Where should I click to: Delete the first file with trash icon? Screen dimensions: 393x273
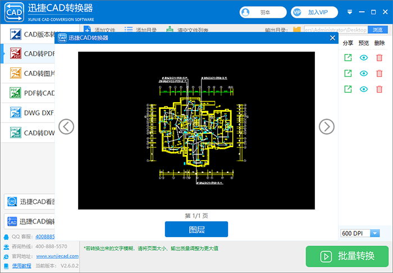coord(380,58)
